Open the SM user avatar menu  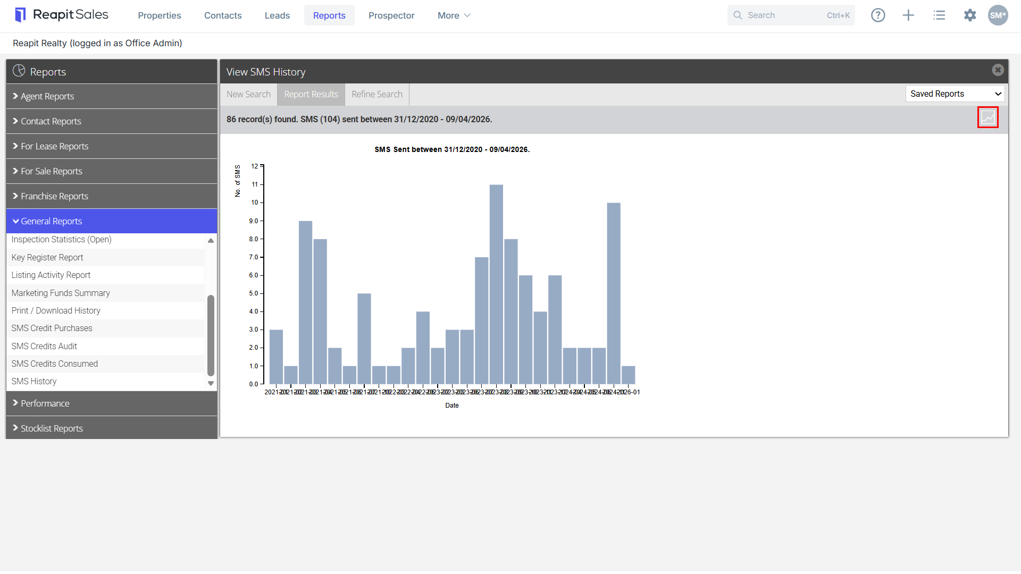coord(998,15)
